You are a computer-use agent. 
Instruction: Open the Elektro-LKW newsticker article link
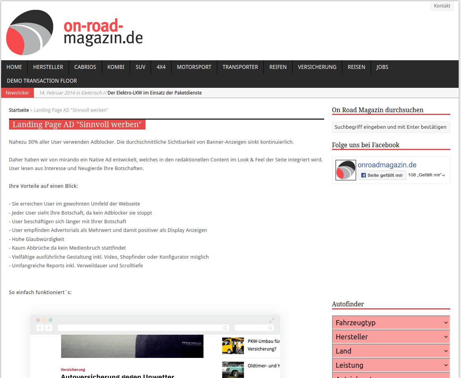coord(155,93)
